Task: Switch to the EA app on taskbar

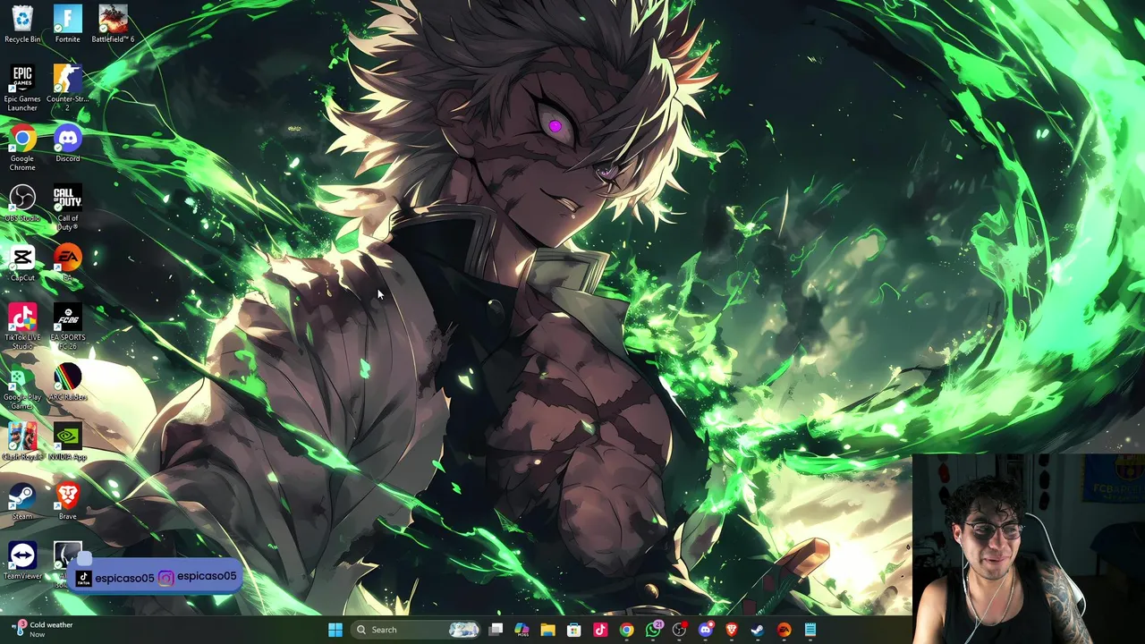Action: [784, 630]
